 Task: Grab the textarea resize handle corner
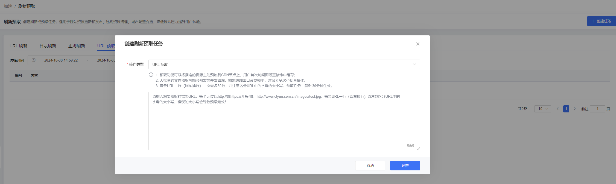418,148
